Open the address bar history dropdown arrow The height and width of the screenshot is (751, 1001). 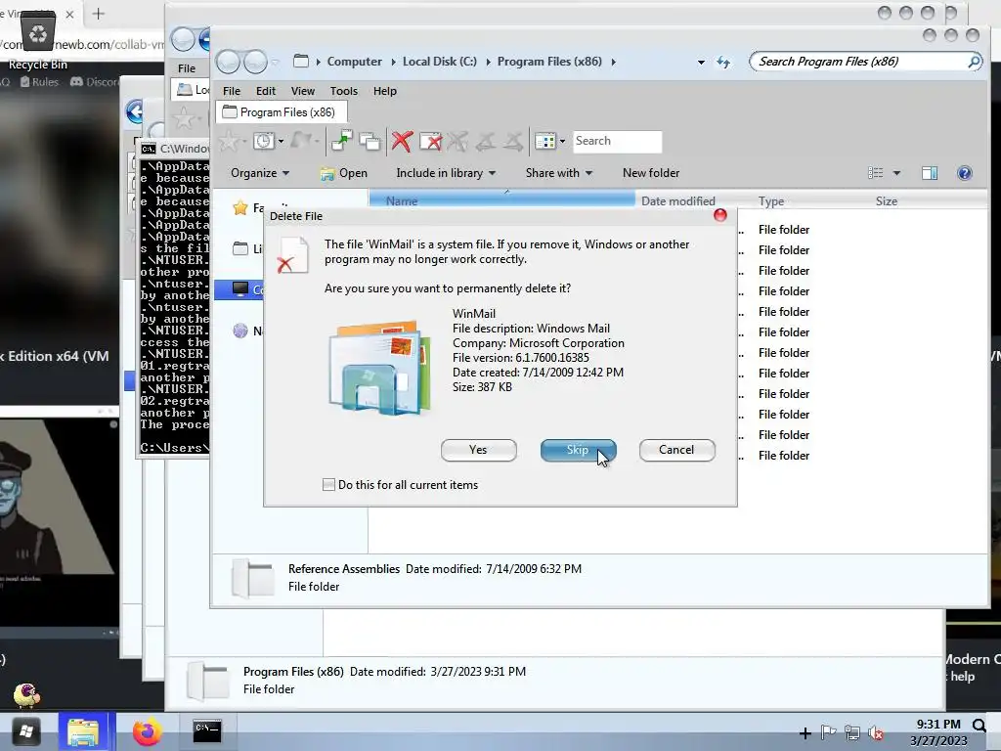pyautogui.click(x=701, y=62)
